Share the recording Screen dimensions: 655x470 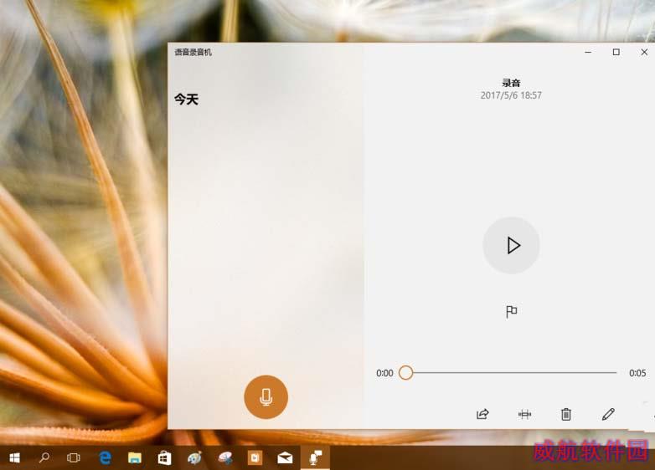[x=482, y=414]
